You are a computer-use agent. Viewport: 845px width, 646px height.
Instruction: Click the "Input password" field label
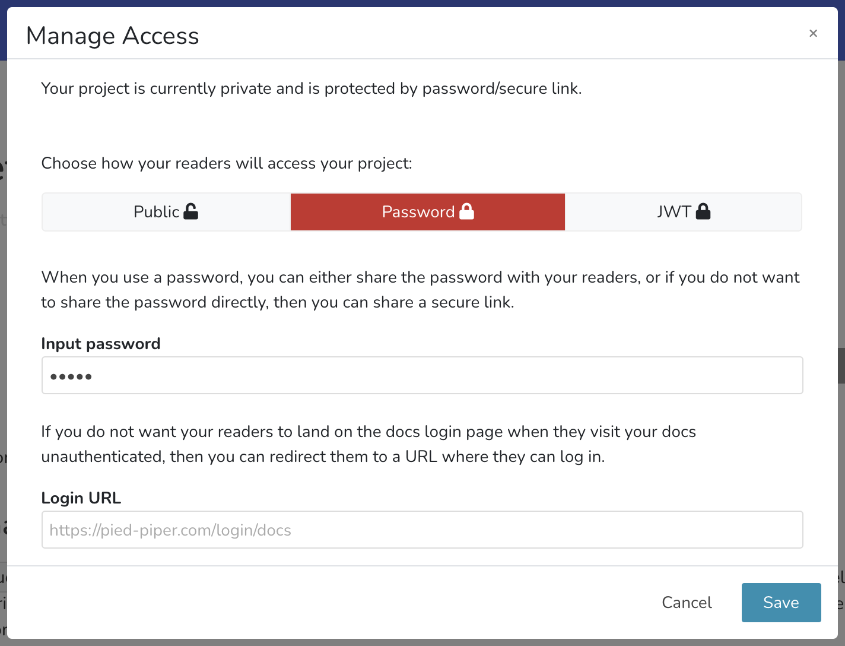click(101, 344)
